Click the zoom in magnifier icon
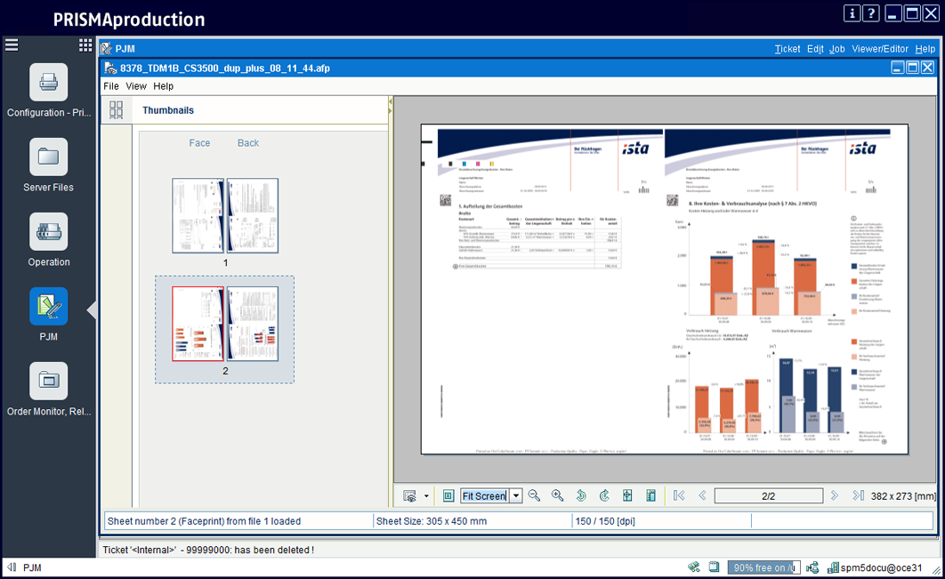 pyautogui.click(x=557, y=495)
